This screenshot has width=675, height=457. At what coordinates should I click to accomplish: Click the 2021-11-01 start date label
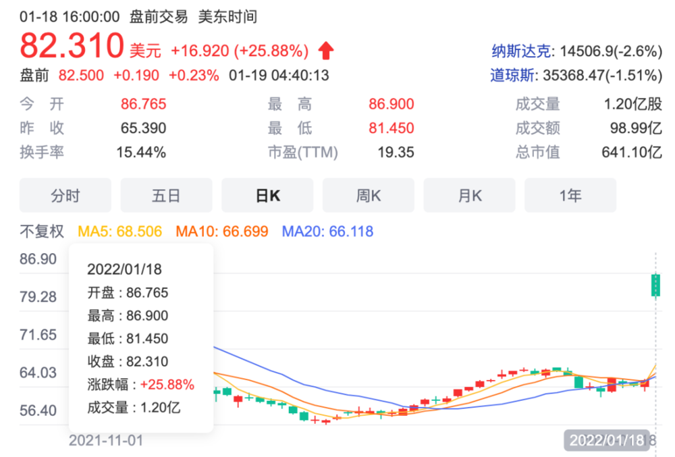(x=106, y=440)
